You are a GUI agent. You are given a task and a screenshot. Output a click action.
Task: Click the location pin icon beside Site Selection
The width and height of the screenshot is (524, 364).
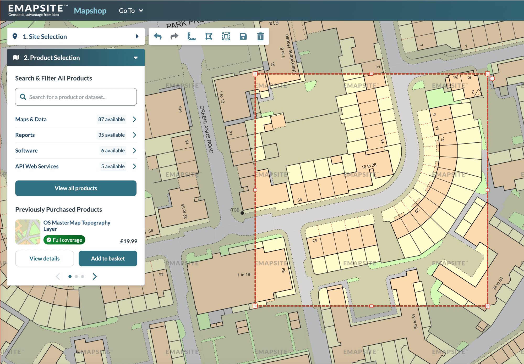[x=15, y=36]
